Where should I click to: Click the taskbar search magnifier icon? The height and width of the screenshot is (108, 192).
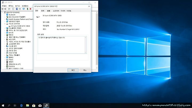click(9, 105)
